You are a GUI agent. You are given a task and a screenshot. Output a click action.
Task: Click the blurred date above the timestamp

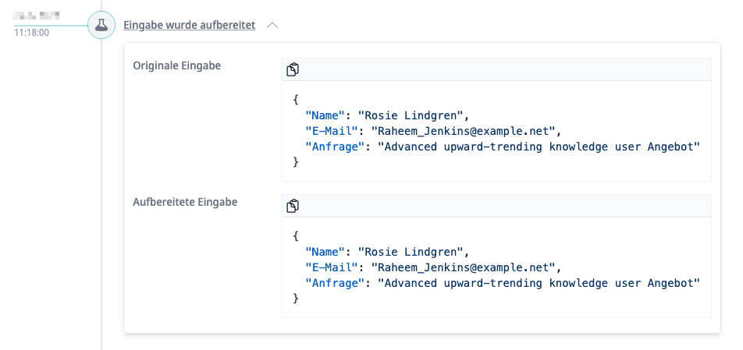click(x=37, y=16)
